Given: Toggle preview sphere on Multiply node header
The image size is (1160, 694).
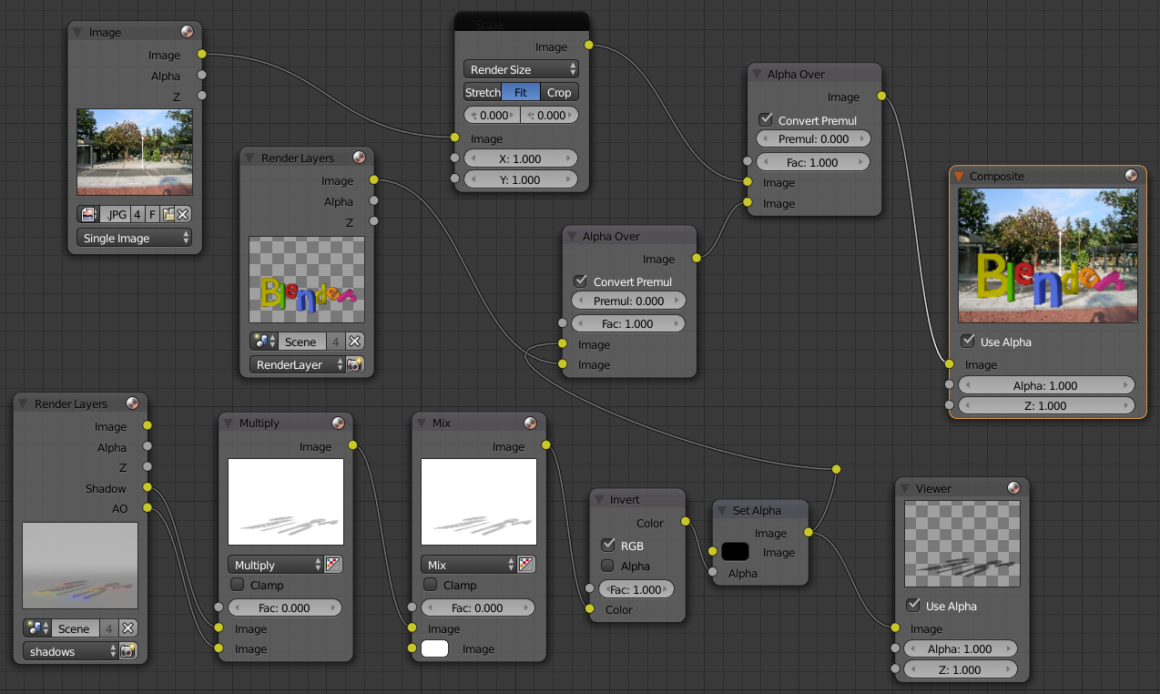Looking at the screenshot, I should (x=338, y=423).
